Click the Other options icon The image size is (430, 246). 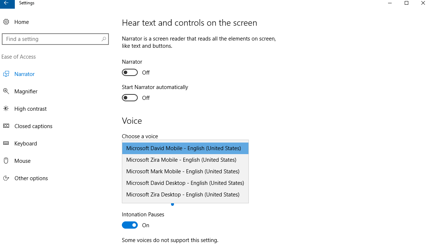click(6, 178)
